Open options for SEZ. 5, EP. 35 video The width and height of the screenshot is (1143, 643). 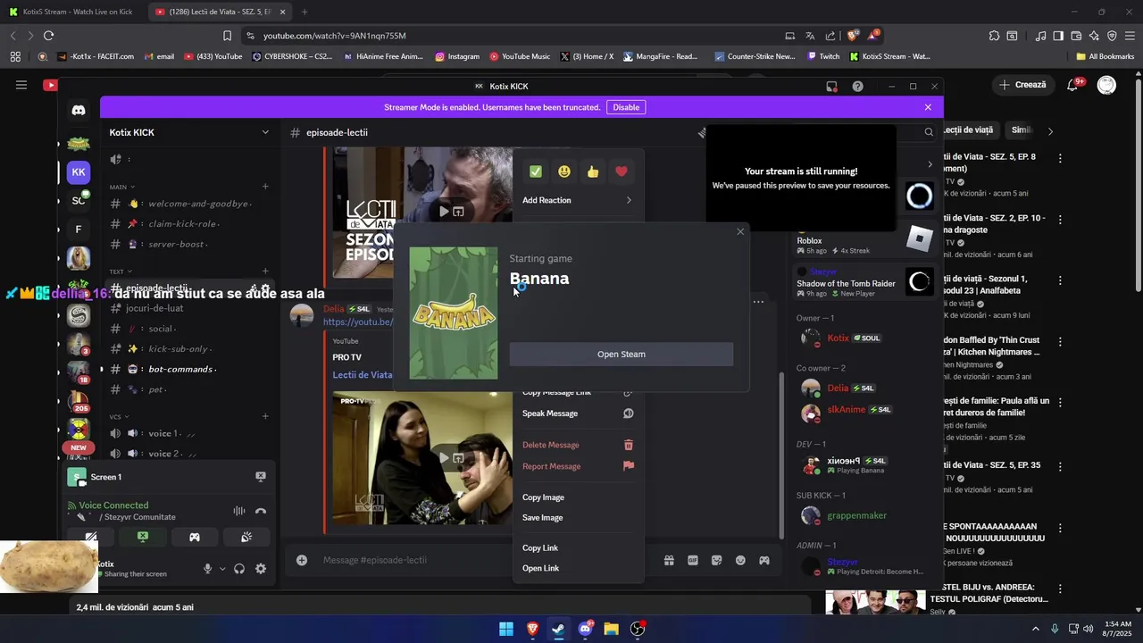tap(1060, 466)
